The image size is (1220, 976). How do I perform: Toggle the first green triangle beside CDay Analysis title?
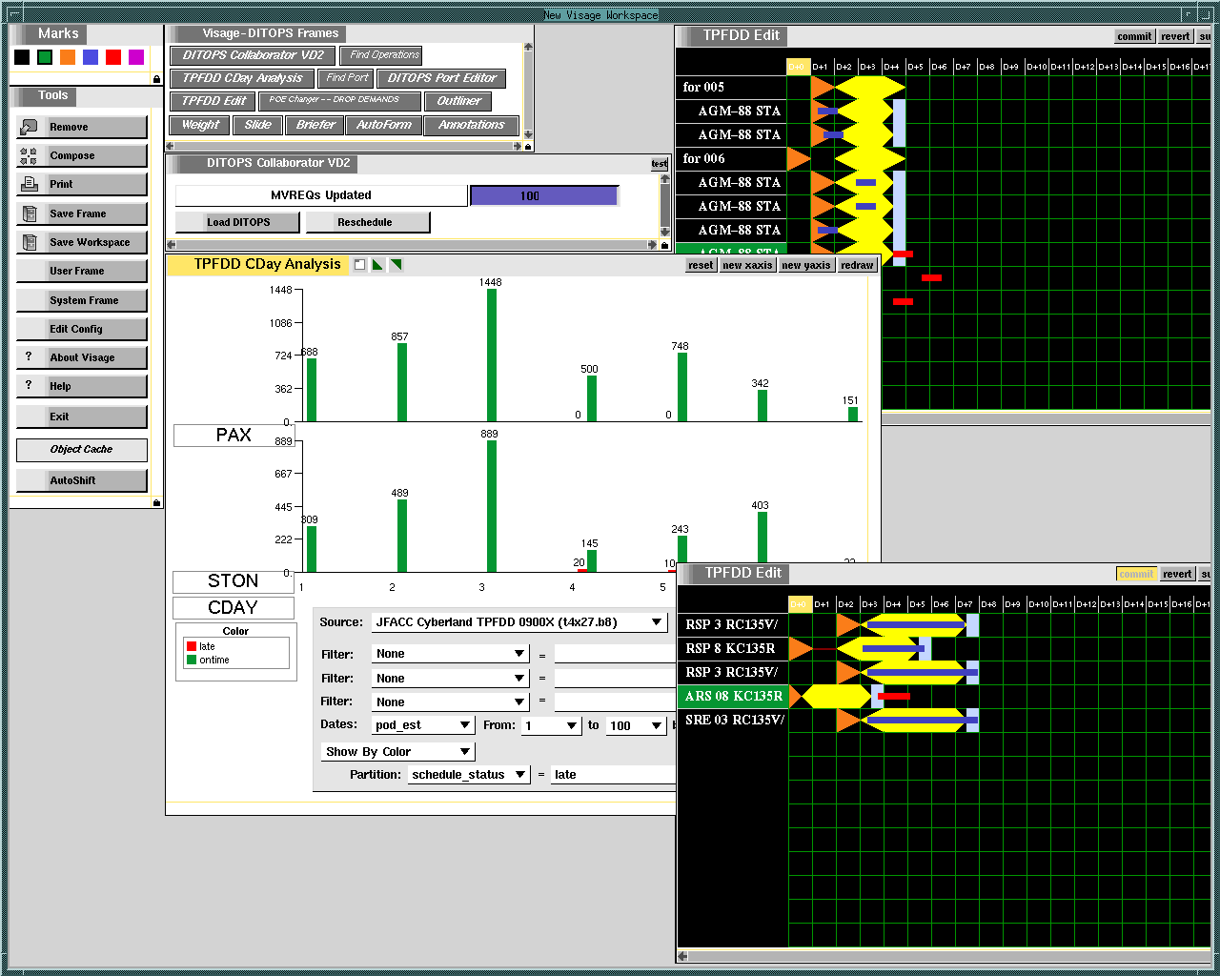[377, 265]
